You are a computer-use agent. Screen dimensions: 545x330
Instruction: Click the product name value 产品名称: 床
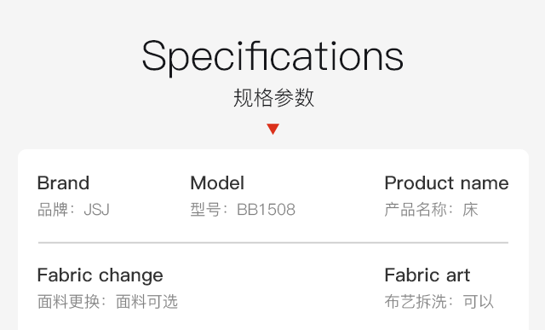tap(432, 210)
